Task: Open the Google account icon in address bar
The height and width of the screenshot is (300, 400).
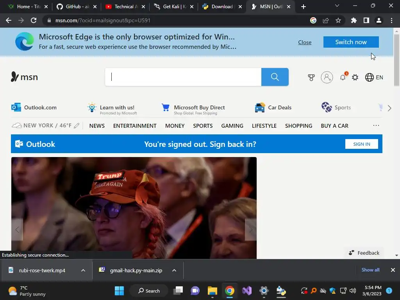Action: (313, 20)
